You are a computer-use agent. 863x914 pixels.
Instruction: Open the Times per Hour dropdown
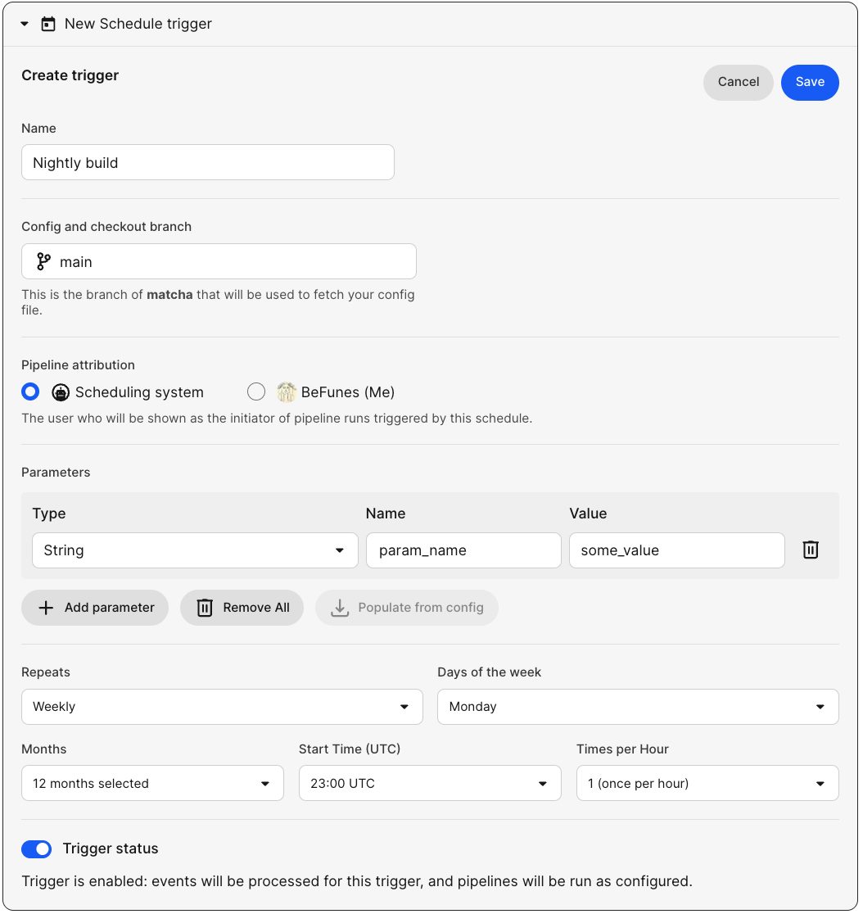coord(707,783)
